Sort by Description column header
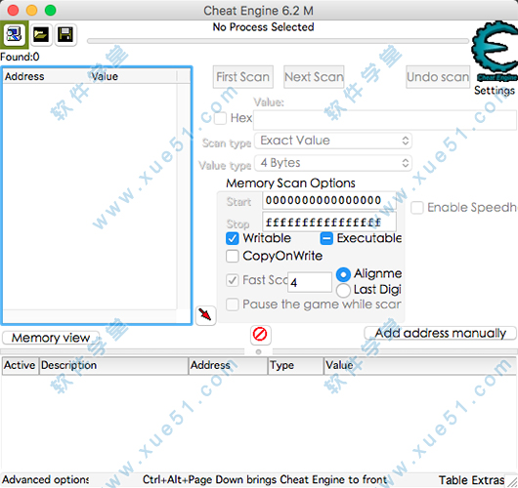Viewport: 518px width, 488px height. tap(113, 365)
